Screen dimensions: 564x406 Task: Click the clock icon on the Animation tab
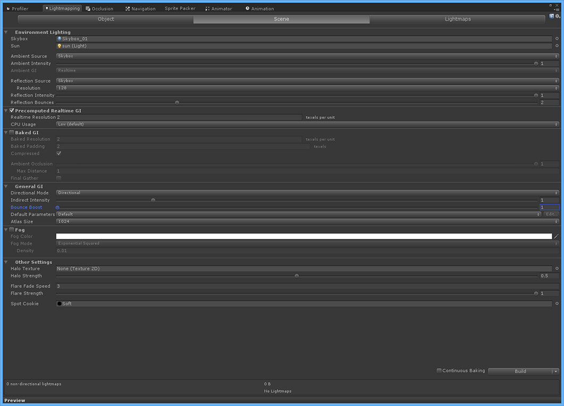pos(247,8)
